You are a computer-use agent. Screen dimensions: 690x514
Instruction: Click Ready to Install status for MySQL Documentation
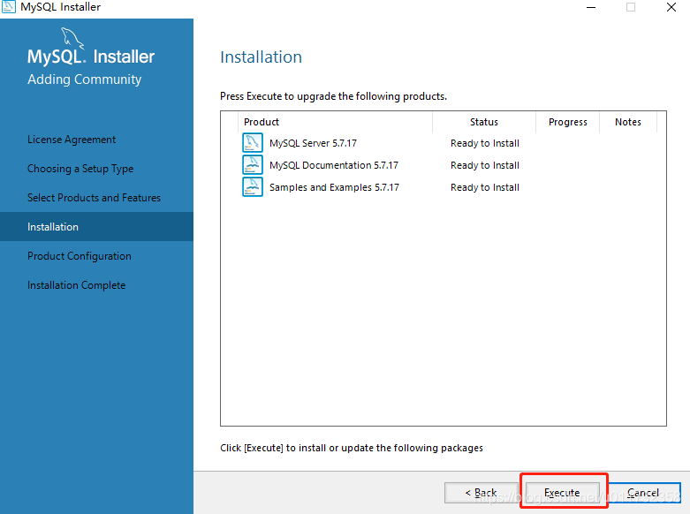484,165
